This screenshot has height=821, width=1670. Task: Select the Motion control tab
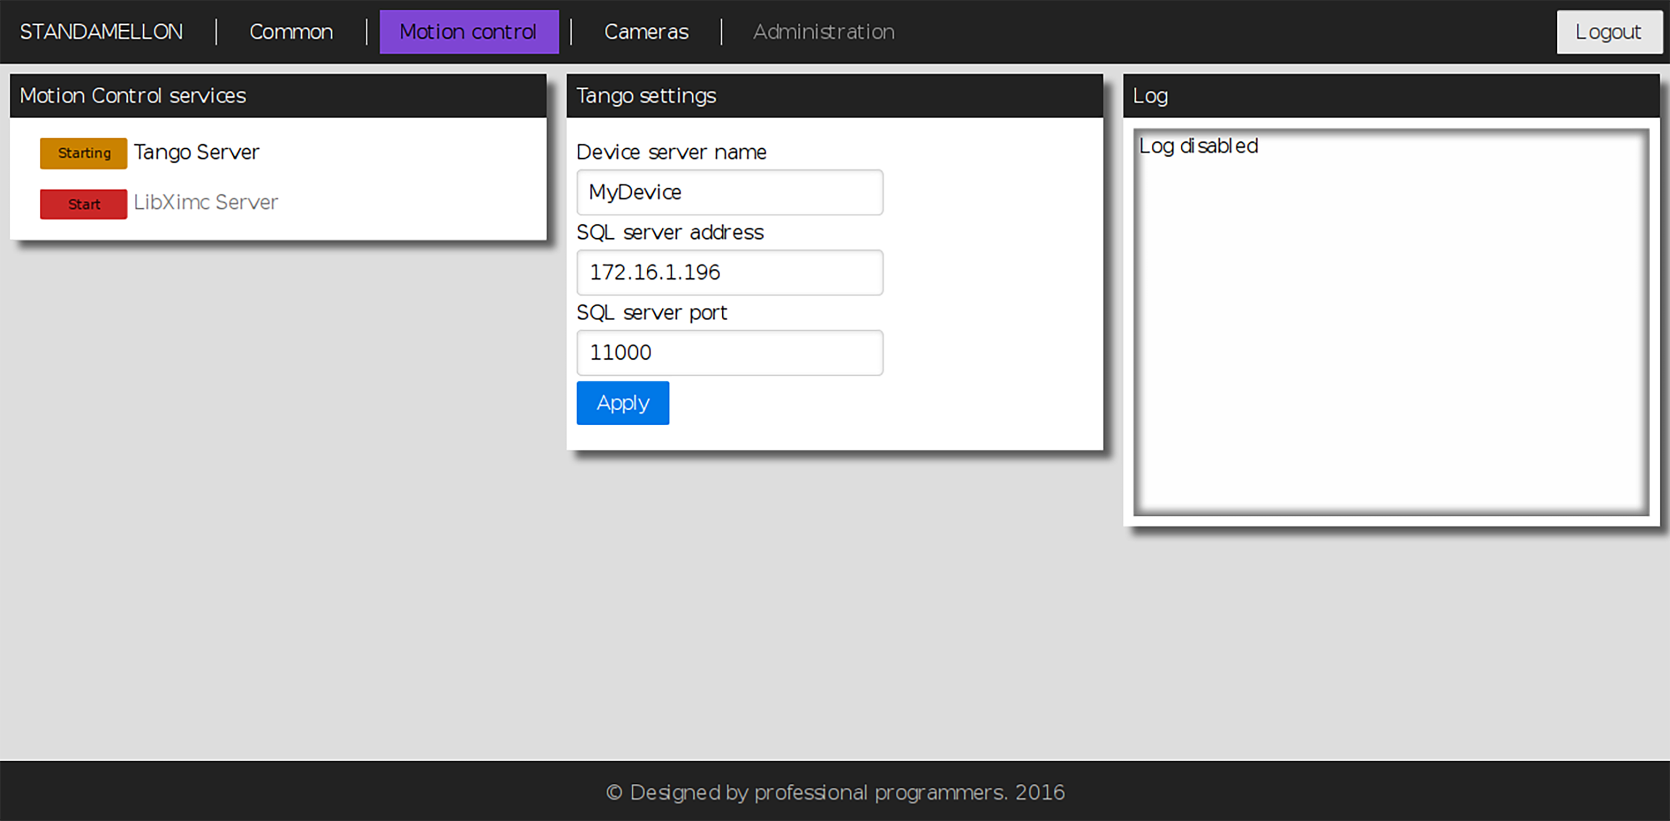tap(469, 32)
